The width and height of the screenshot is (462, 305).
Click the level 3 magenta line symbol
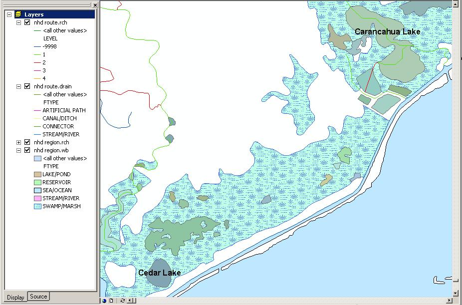(x=37, y=70)
